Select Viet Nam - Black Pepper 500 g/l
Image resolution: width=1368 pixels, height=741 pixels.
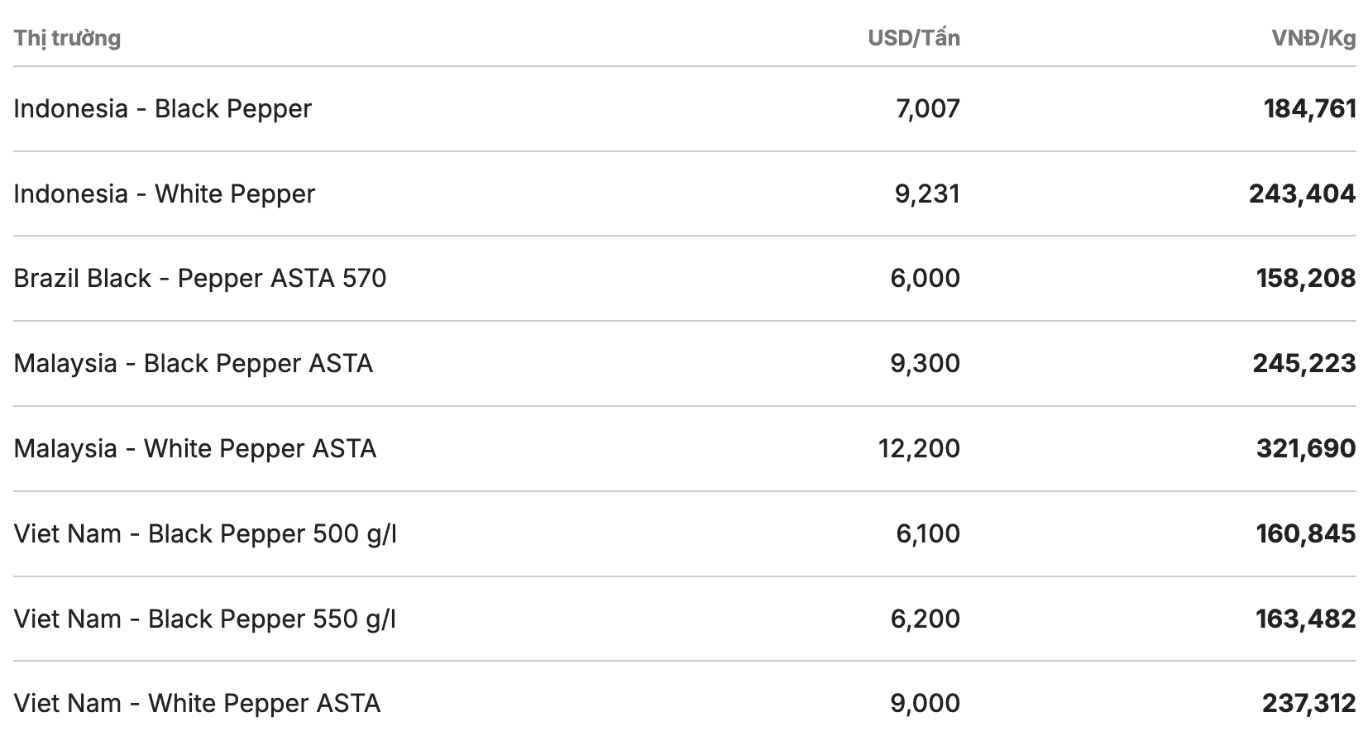(x=205, y=534)
